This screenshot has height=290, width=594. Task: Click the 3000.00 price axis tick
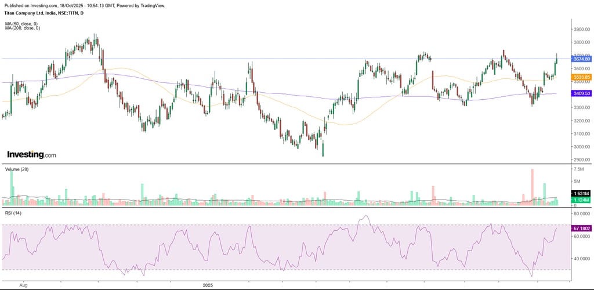[582, 147]
